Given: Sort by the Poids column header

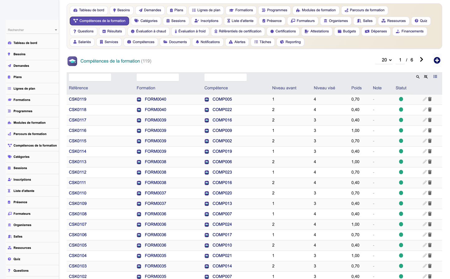Looking at the screenshot, I should click(356, 88).
